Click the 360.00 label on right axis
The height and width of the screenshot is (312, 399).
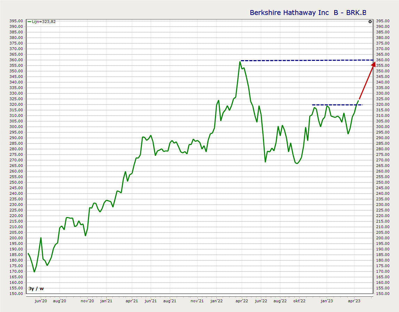[x=382, y=60]
